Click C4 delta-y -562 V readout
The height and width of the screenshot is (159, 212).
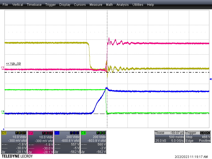click(101, 152)
